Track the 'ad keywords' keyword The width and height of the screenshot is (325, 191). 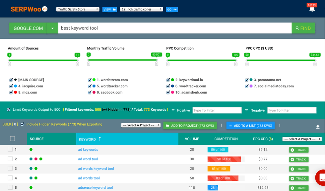[299, 150]
